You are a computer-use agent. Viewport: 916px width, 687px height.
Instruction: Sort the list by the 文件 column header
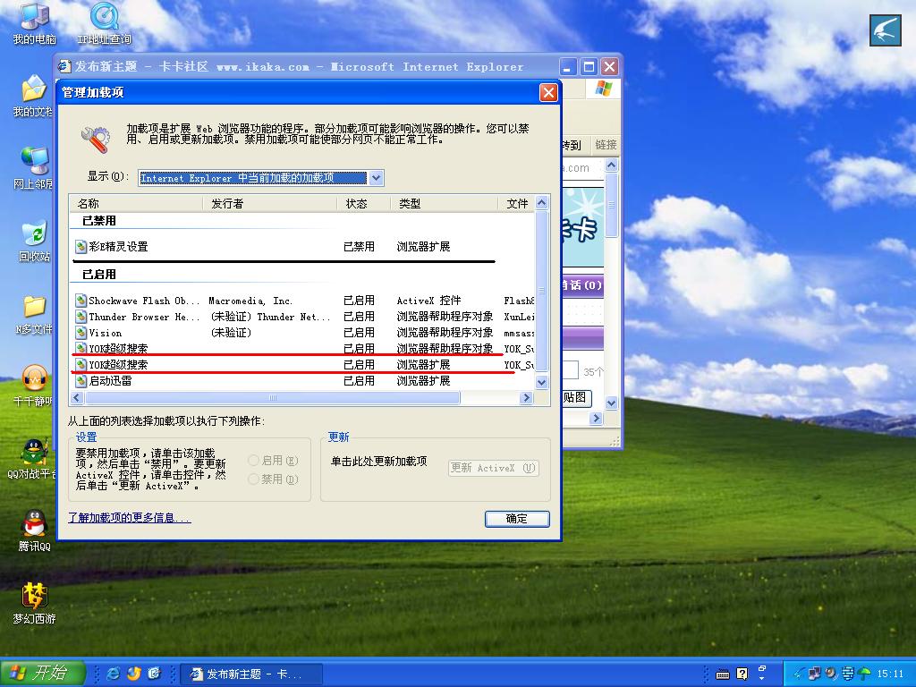pyautogui.click(x=516, y=203)
